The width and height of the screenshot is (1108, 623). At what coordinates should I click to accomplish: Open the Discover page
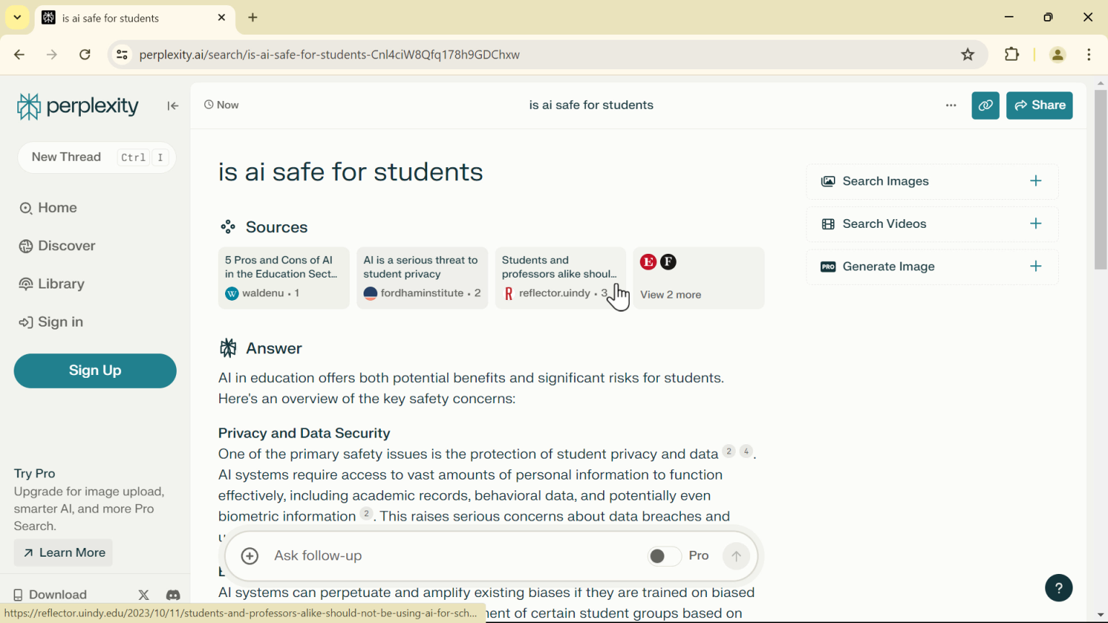tap(65, 246)
